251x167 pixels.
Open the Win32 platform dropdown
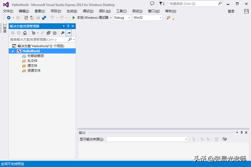(148, 18)
